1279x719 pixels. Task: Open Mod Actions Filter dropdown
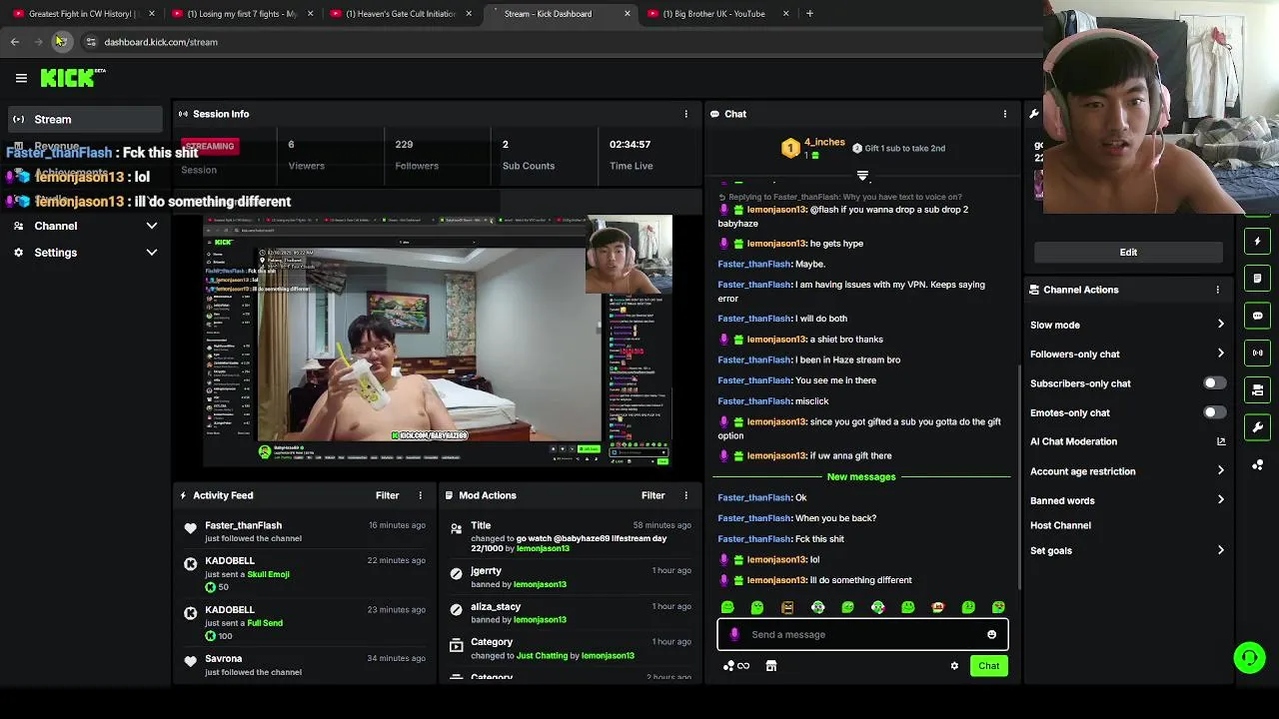point(652,495)
